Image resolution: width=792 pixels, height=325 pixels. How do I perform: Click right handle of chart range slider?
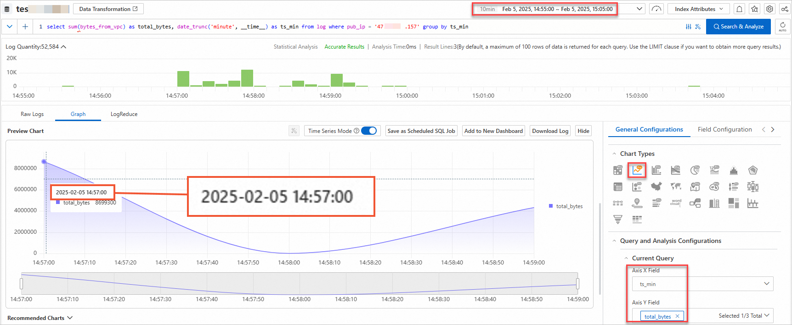point(577,284)
